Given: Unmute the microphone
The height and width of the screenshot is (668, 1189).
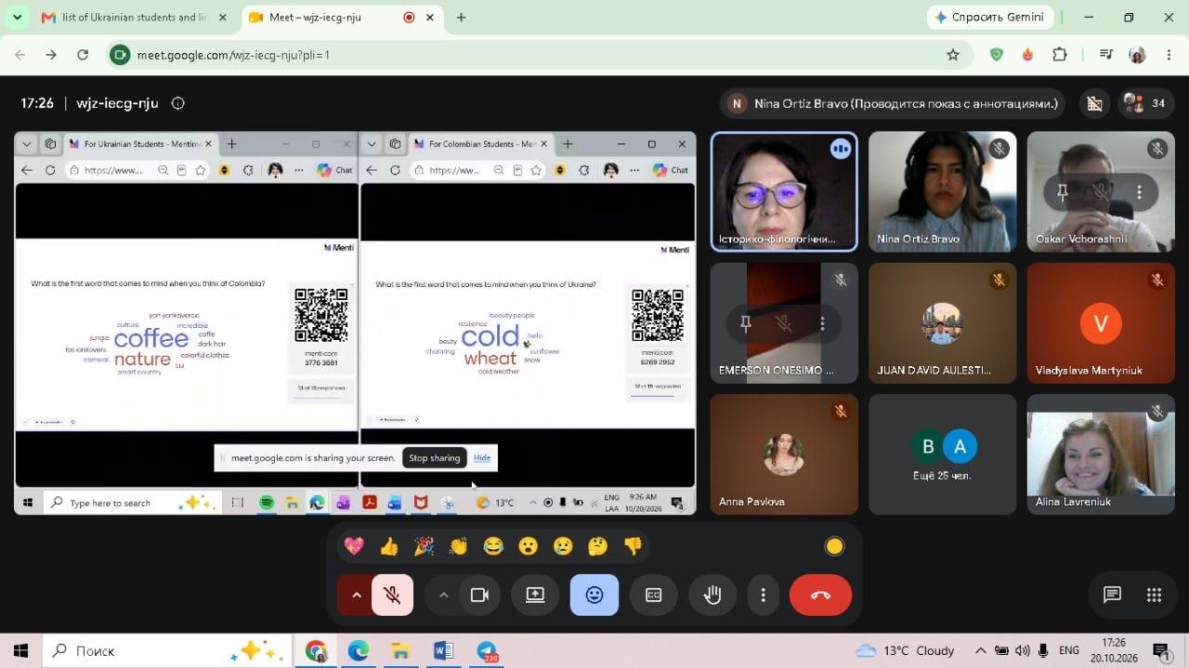Looking at the screenshot, I should [x=392, y=596].
